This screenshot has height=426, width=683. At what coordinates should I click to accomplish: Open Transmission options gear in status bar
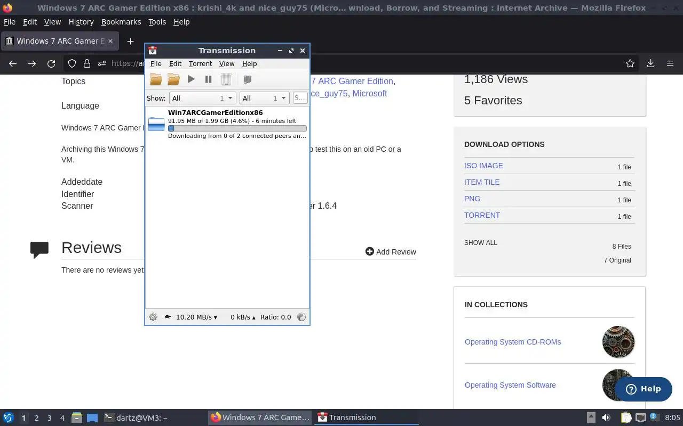[x=153, y=317]
